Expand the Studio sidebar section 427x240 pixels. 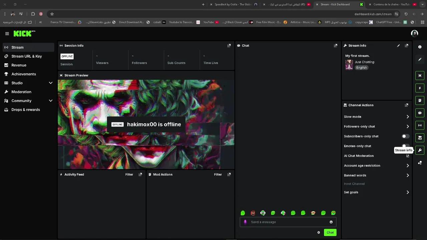(x=51, y=83)
